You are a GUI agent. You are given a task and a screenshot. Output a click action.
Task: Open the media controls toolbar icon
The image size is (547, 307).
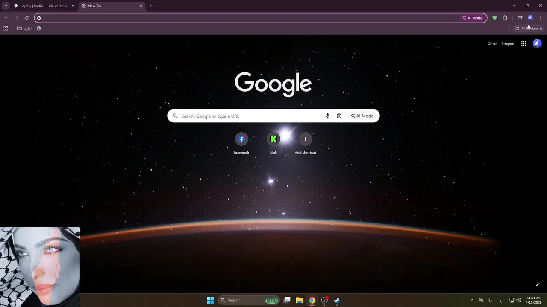(x=520, y=18)
